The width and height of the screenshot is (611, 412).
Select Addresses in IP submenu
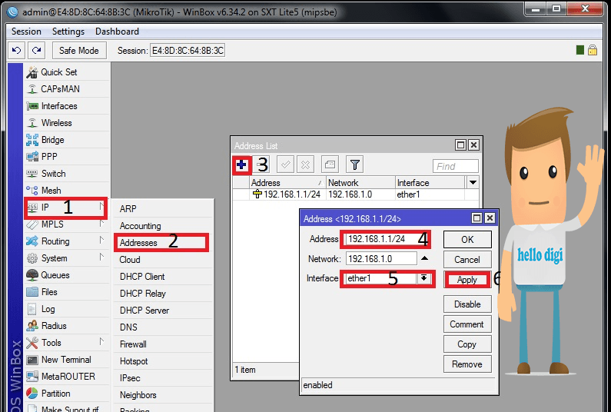coord(163,243)
